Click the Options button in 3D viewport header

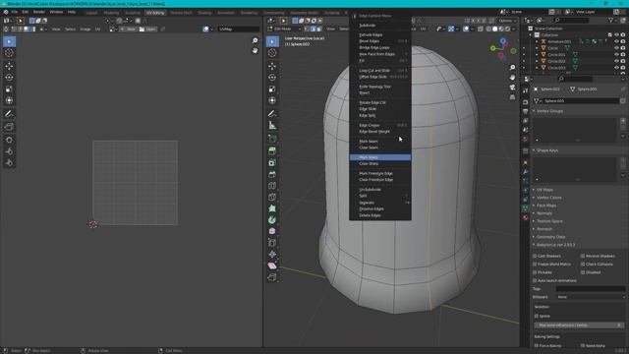click(507, 21)
